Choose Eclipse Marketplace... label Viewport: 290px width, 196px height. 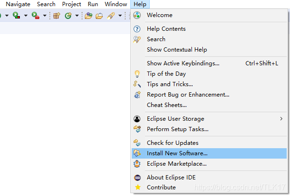point(177,164)
